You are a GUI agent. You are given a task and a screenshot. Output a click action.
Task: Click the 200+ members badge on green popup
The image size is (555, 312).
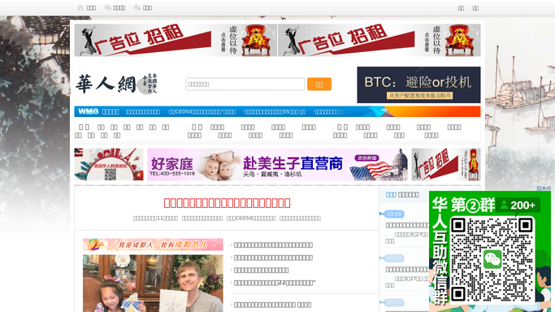point(518,206)
